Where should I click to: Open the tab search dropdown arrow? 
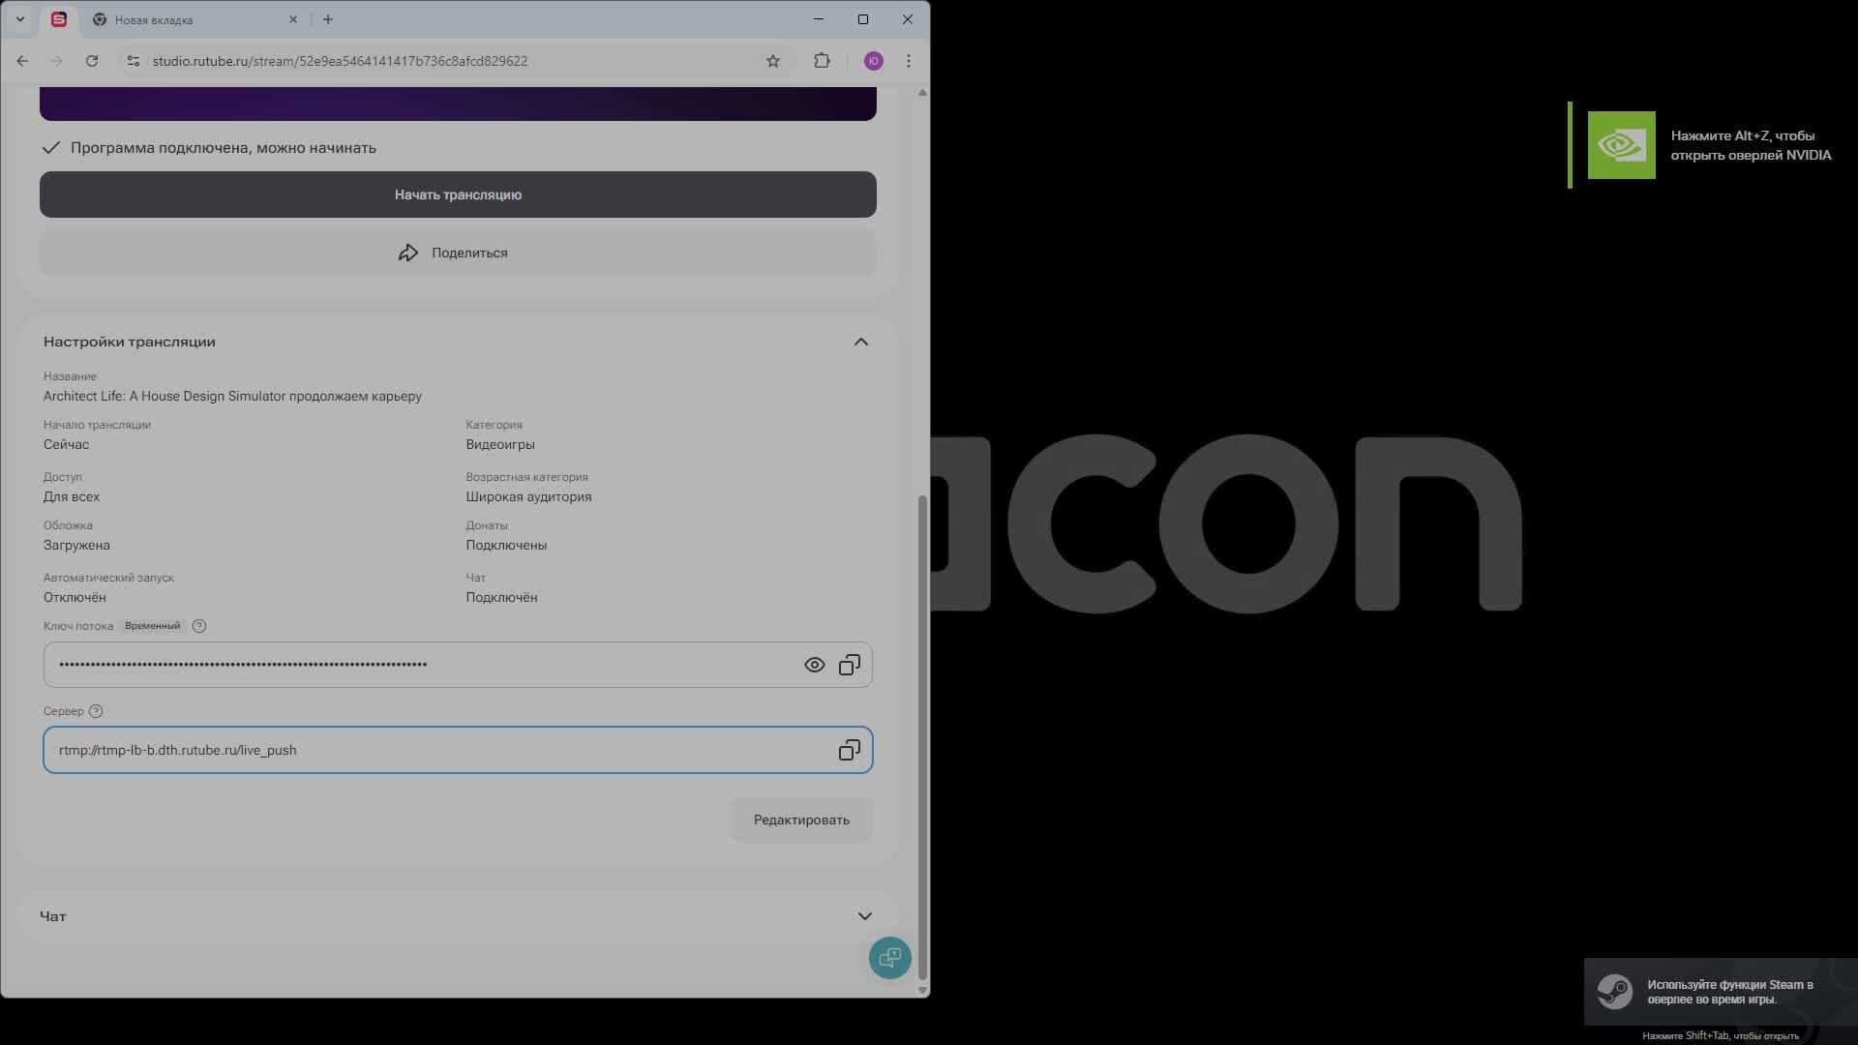(x=20, y=19)
